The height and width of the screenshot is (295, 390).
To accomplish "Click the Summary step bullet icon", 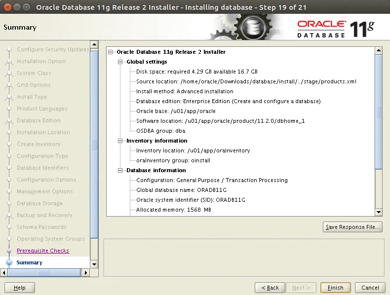I will click(x=8, y=262).
